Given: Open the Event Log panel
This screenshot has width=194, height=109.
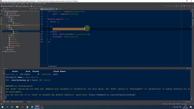Looking at the screenshot, I should 187,102.
